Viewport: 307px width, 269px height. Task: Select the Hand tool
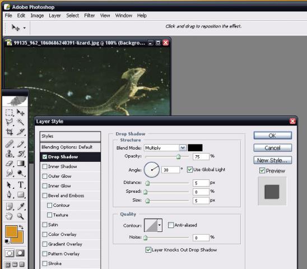tap(9, 216)
